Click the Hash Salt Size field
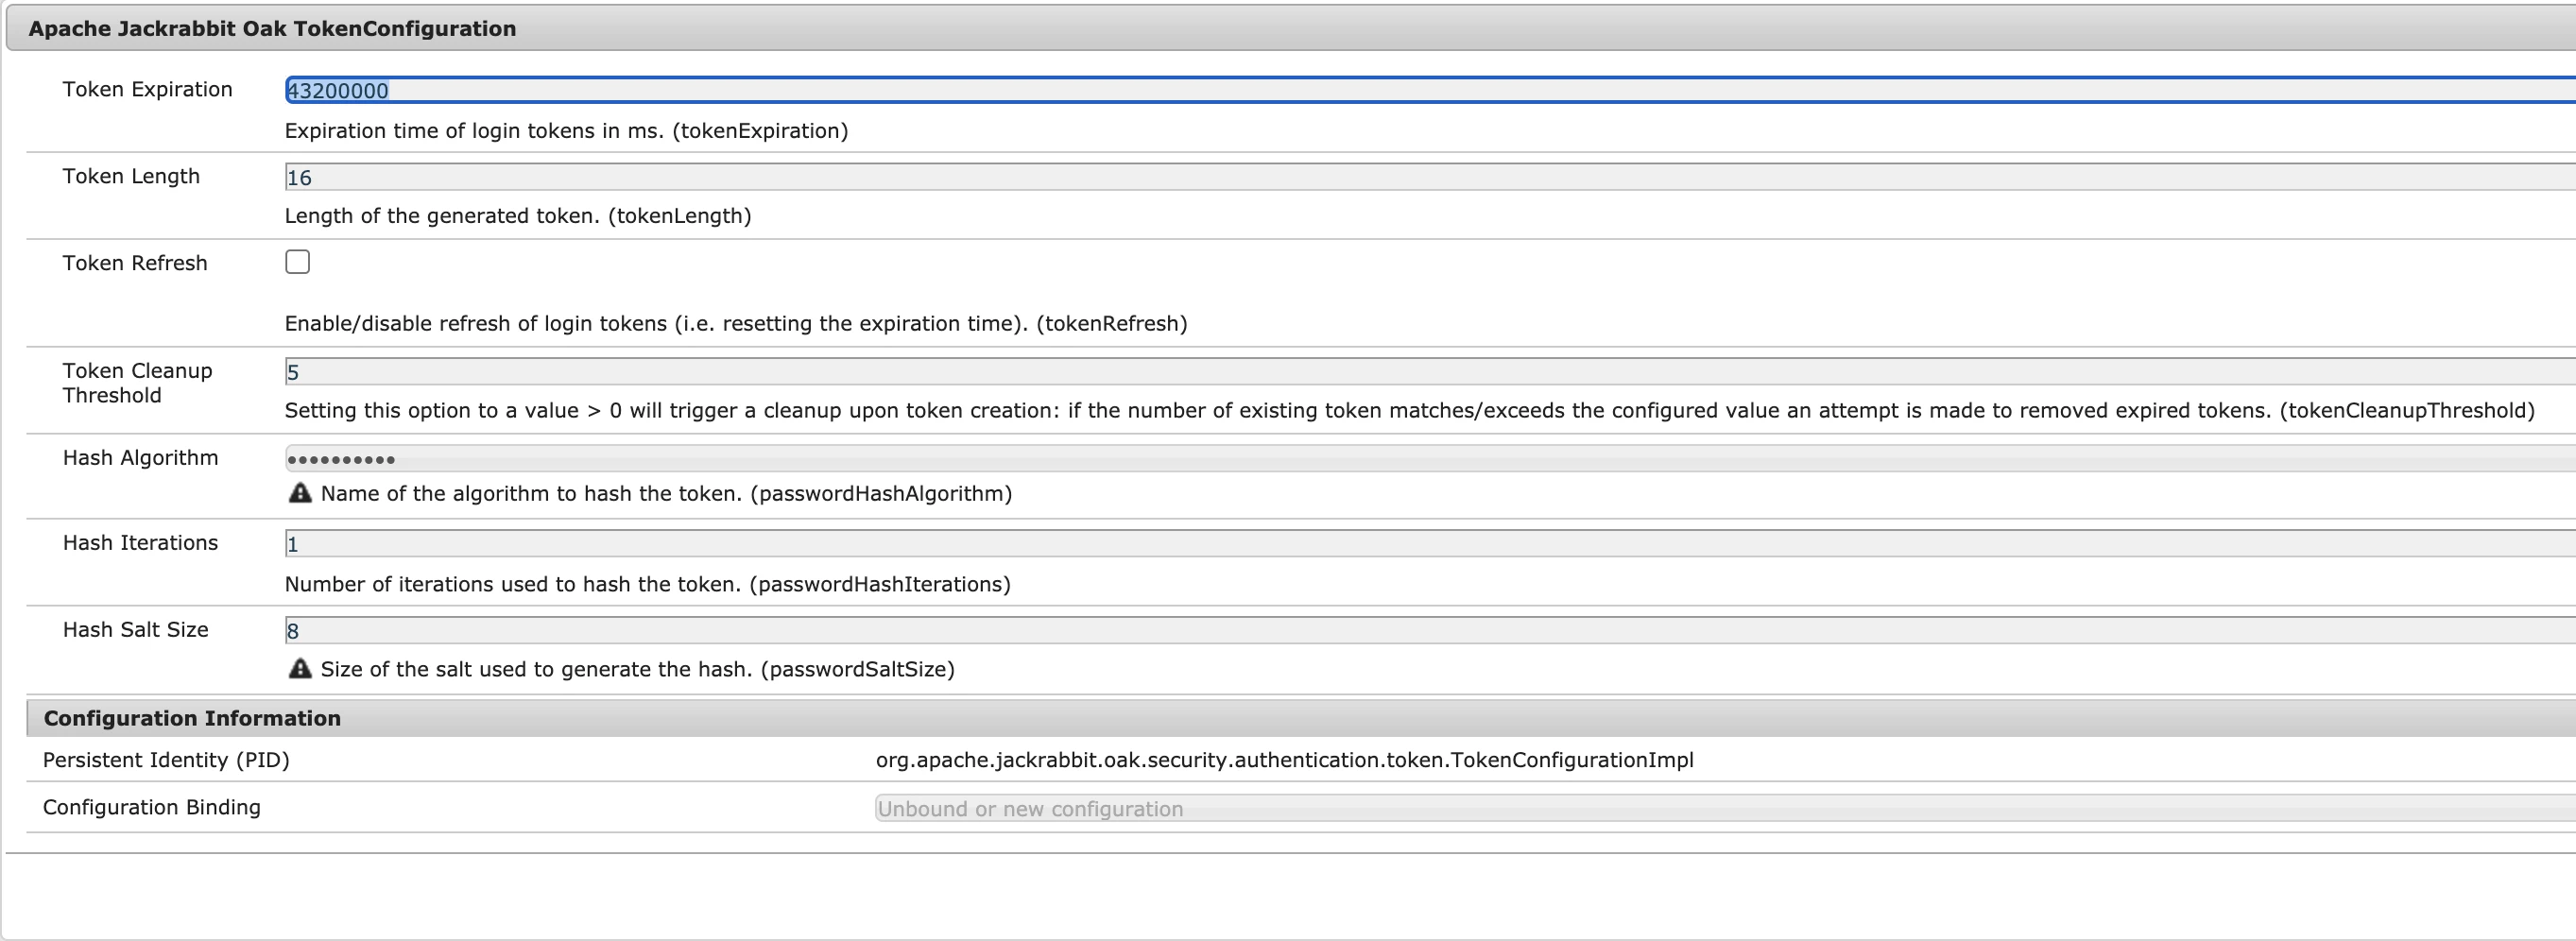 click(1430, 631)
